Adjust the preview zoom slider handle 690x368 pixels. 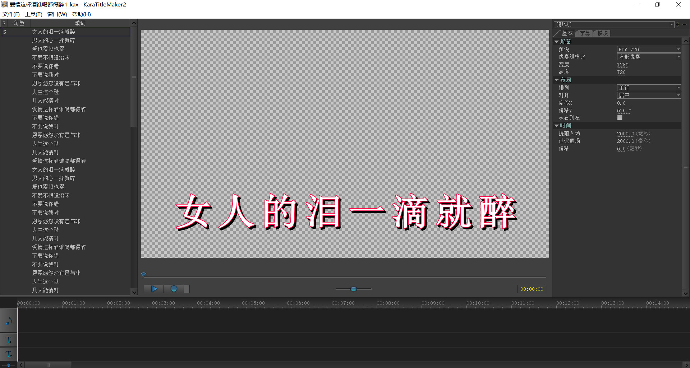coord(353,289)
